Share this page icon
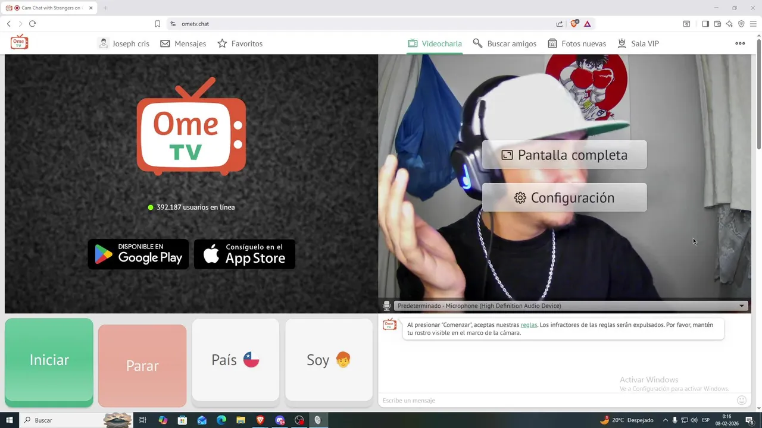The height and width of the screenshot is (428, 762). click(x=560, y=24)
